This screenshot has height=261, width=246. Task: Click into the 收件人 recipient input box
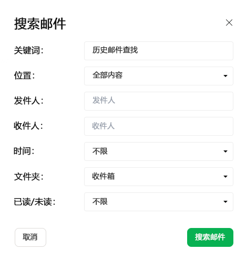tap(159, 126)
